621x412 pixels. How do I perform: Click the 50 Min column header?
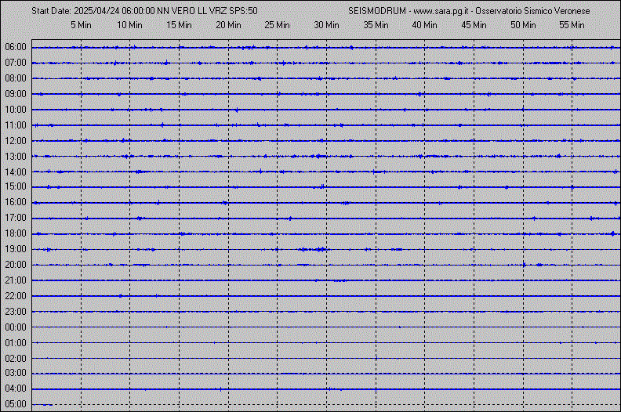pyautogui.click(x=523, y=25)
